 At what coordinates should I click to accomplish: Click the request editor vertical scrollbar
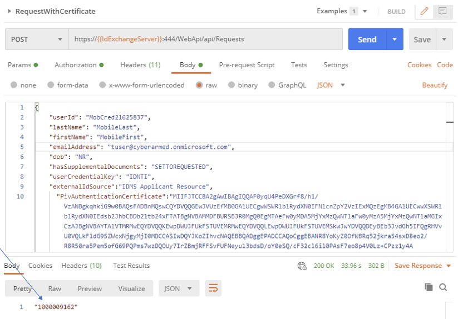coord(450,177)
